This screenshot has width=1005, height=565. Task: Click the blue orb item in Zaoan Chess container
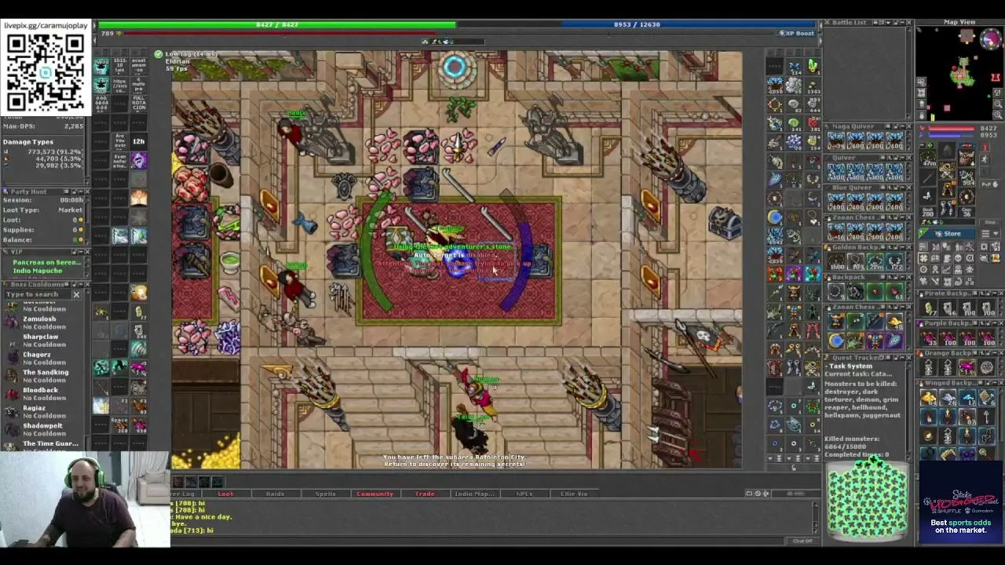[835, 341]
